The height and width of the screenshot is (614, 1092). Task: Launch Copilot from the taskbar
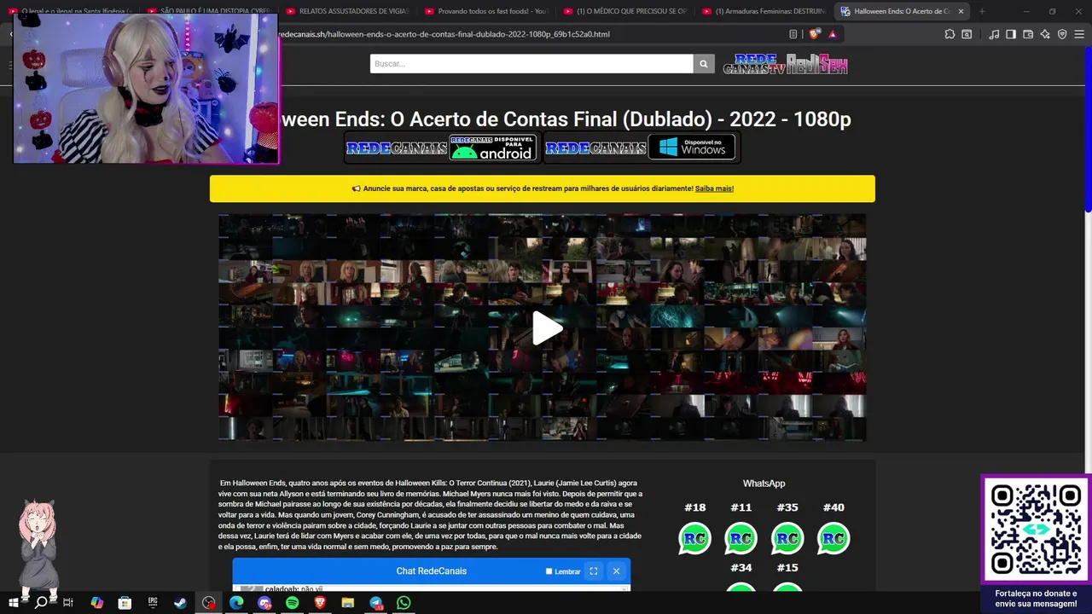pyautogui.click(x=96, y=603)
